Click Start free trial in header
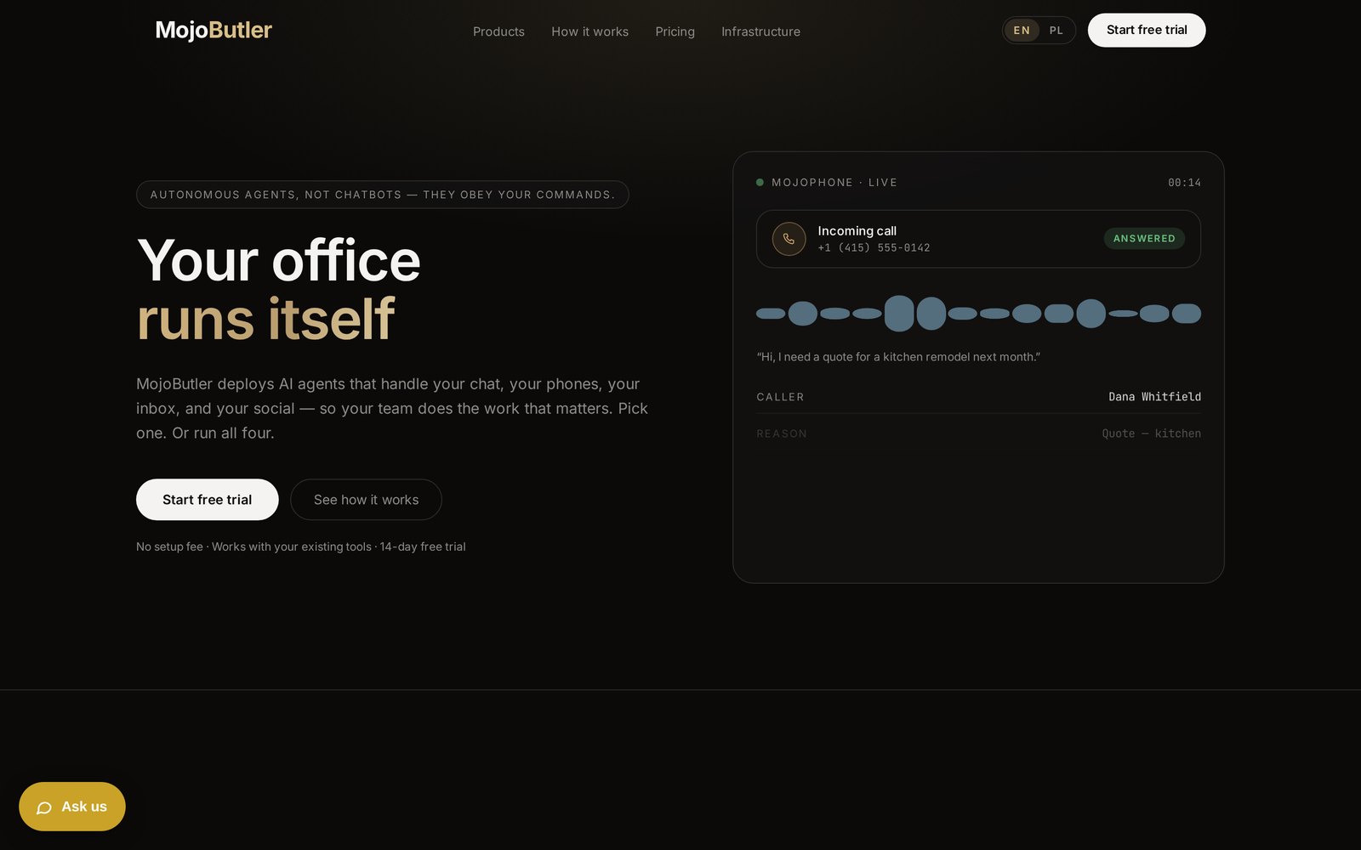Image resolution: width=1361 pixels, height=850 pixels. (x=1147, y=30)
